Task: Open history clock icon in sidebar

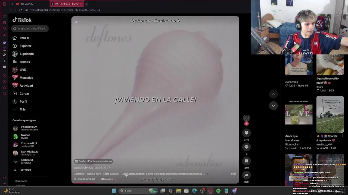Action: 4,82
